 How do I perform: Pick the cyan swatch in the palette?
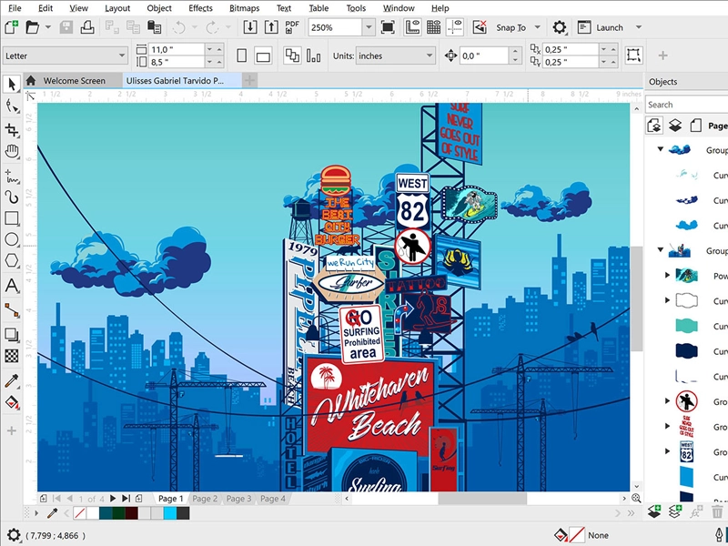pos(170,513)
